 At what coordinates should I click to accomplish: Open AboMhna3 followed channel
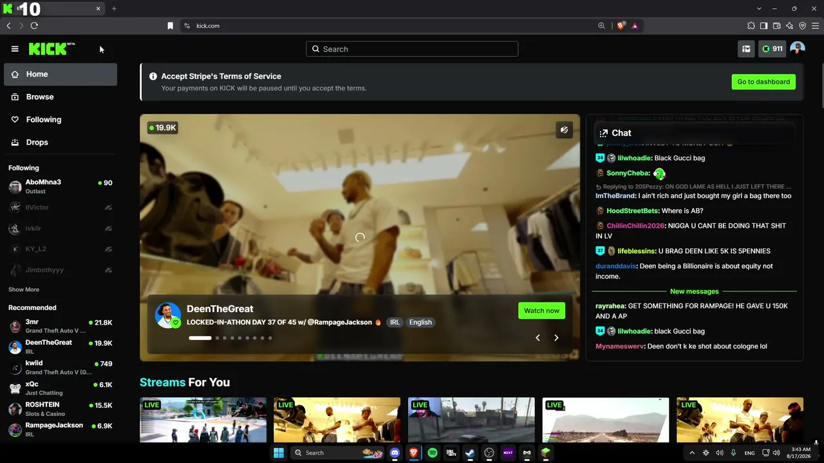61,186
